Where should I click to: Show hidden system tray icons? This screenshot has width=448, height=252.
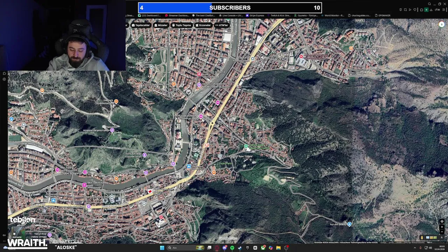pyautogui.click(x=415, y=248)
